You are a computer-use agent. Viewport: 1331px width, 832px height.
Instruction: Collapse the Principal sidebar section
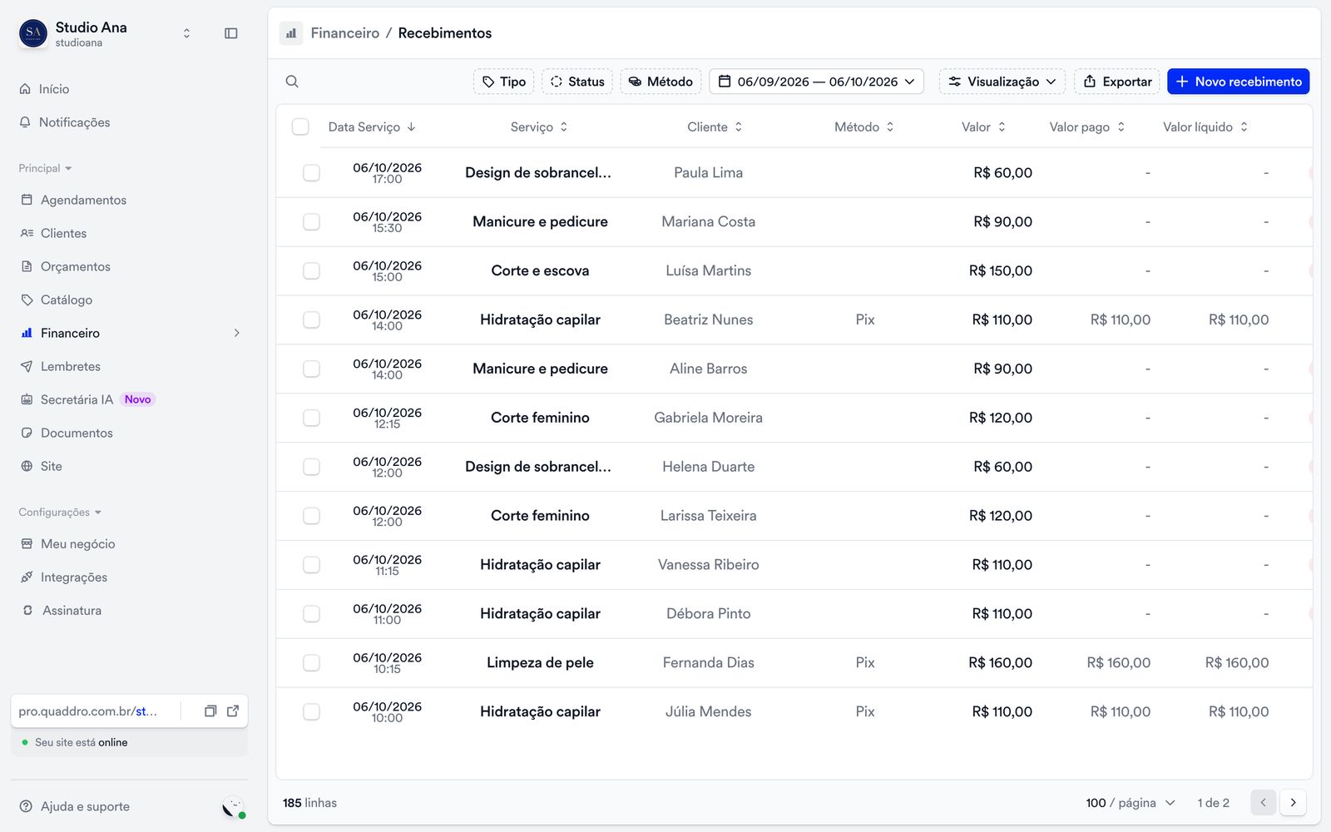[x=45, y=168]
